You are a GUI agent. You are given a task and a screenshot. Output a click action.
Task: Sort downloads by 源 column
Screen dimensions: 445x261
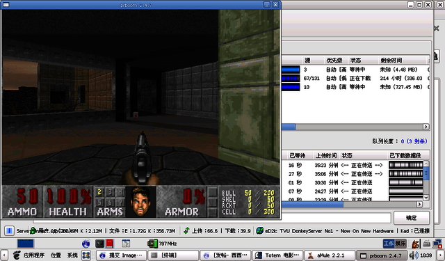click(313, 61)
